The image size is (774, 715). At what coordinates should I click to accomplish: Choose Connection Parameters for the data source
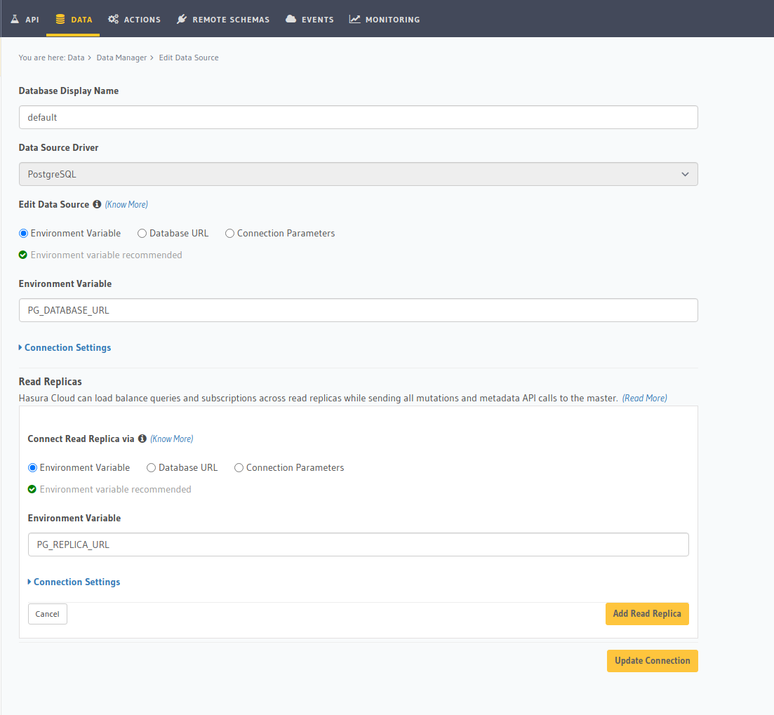click(229, 233)
